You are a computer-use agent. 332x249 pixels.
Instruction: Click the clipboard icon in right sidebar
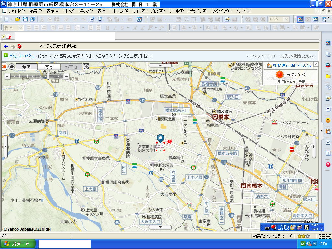[328, 131]
